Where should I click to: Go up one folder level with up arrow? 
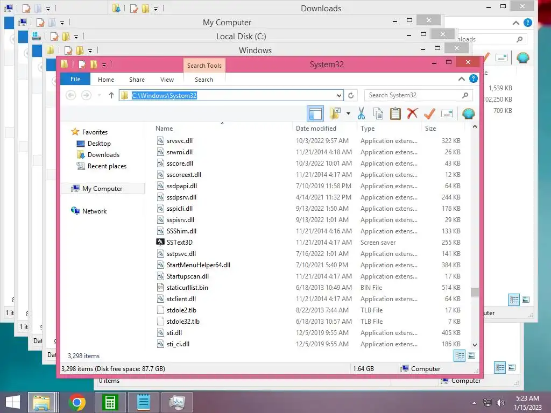click(111, 95)
